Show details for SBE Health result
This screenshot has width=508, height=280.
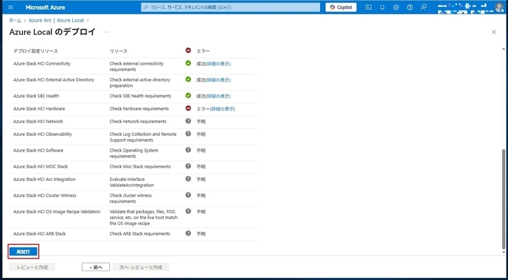pos(218,97)
